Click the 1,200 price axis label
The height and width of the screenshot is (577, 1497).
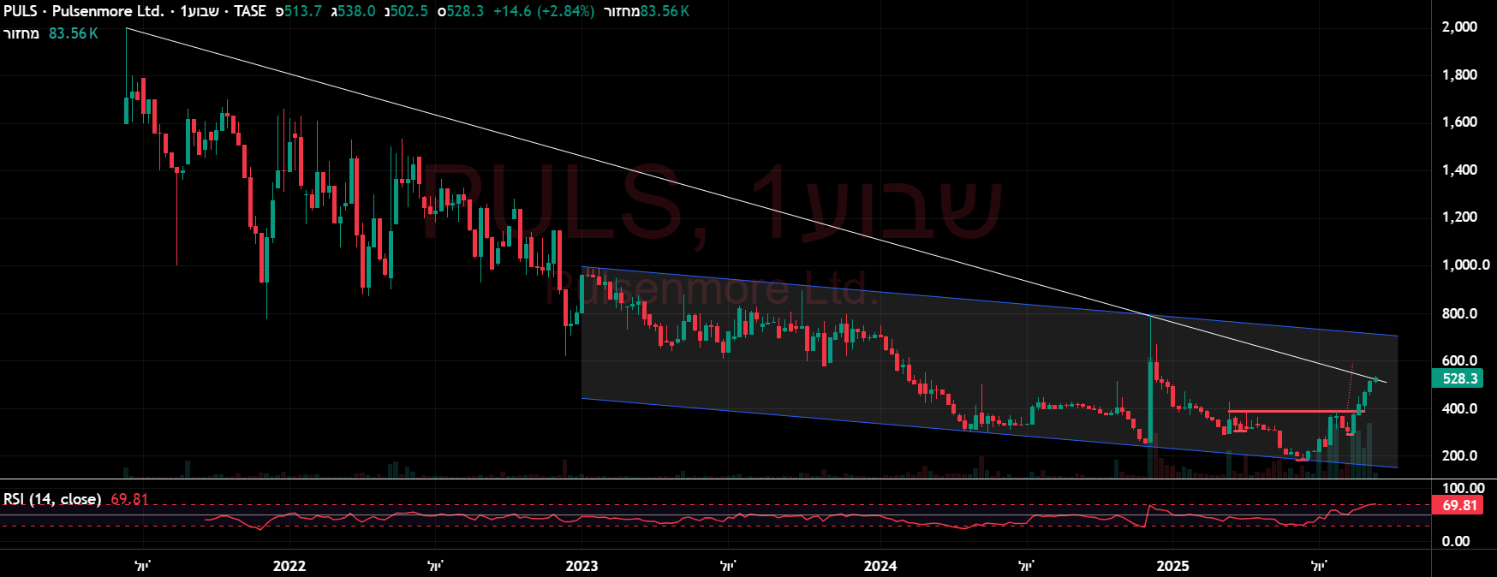[x=1459, y=217]
